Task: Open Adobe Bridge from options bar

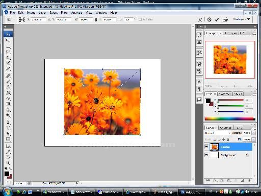Action: (225, 20)
